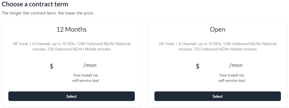Viewport: 289px width, 108px height.
Task: Click the 12 Months card title
Action: pos(71,29)
